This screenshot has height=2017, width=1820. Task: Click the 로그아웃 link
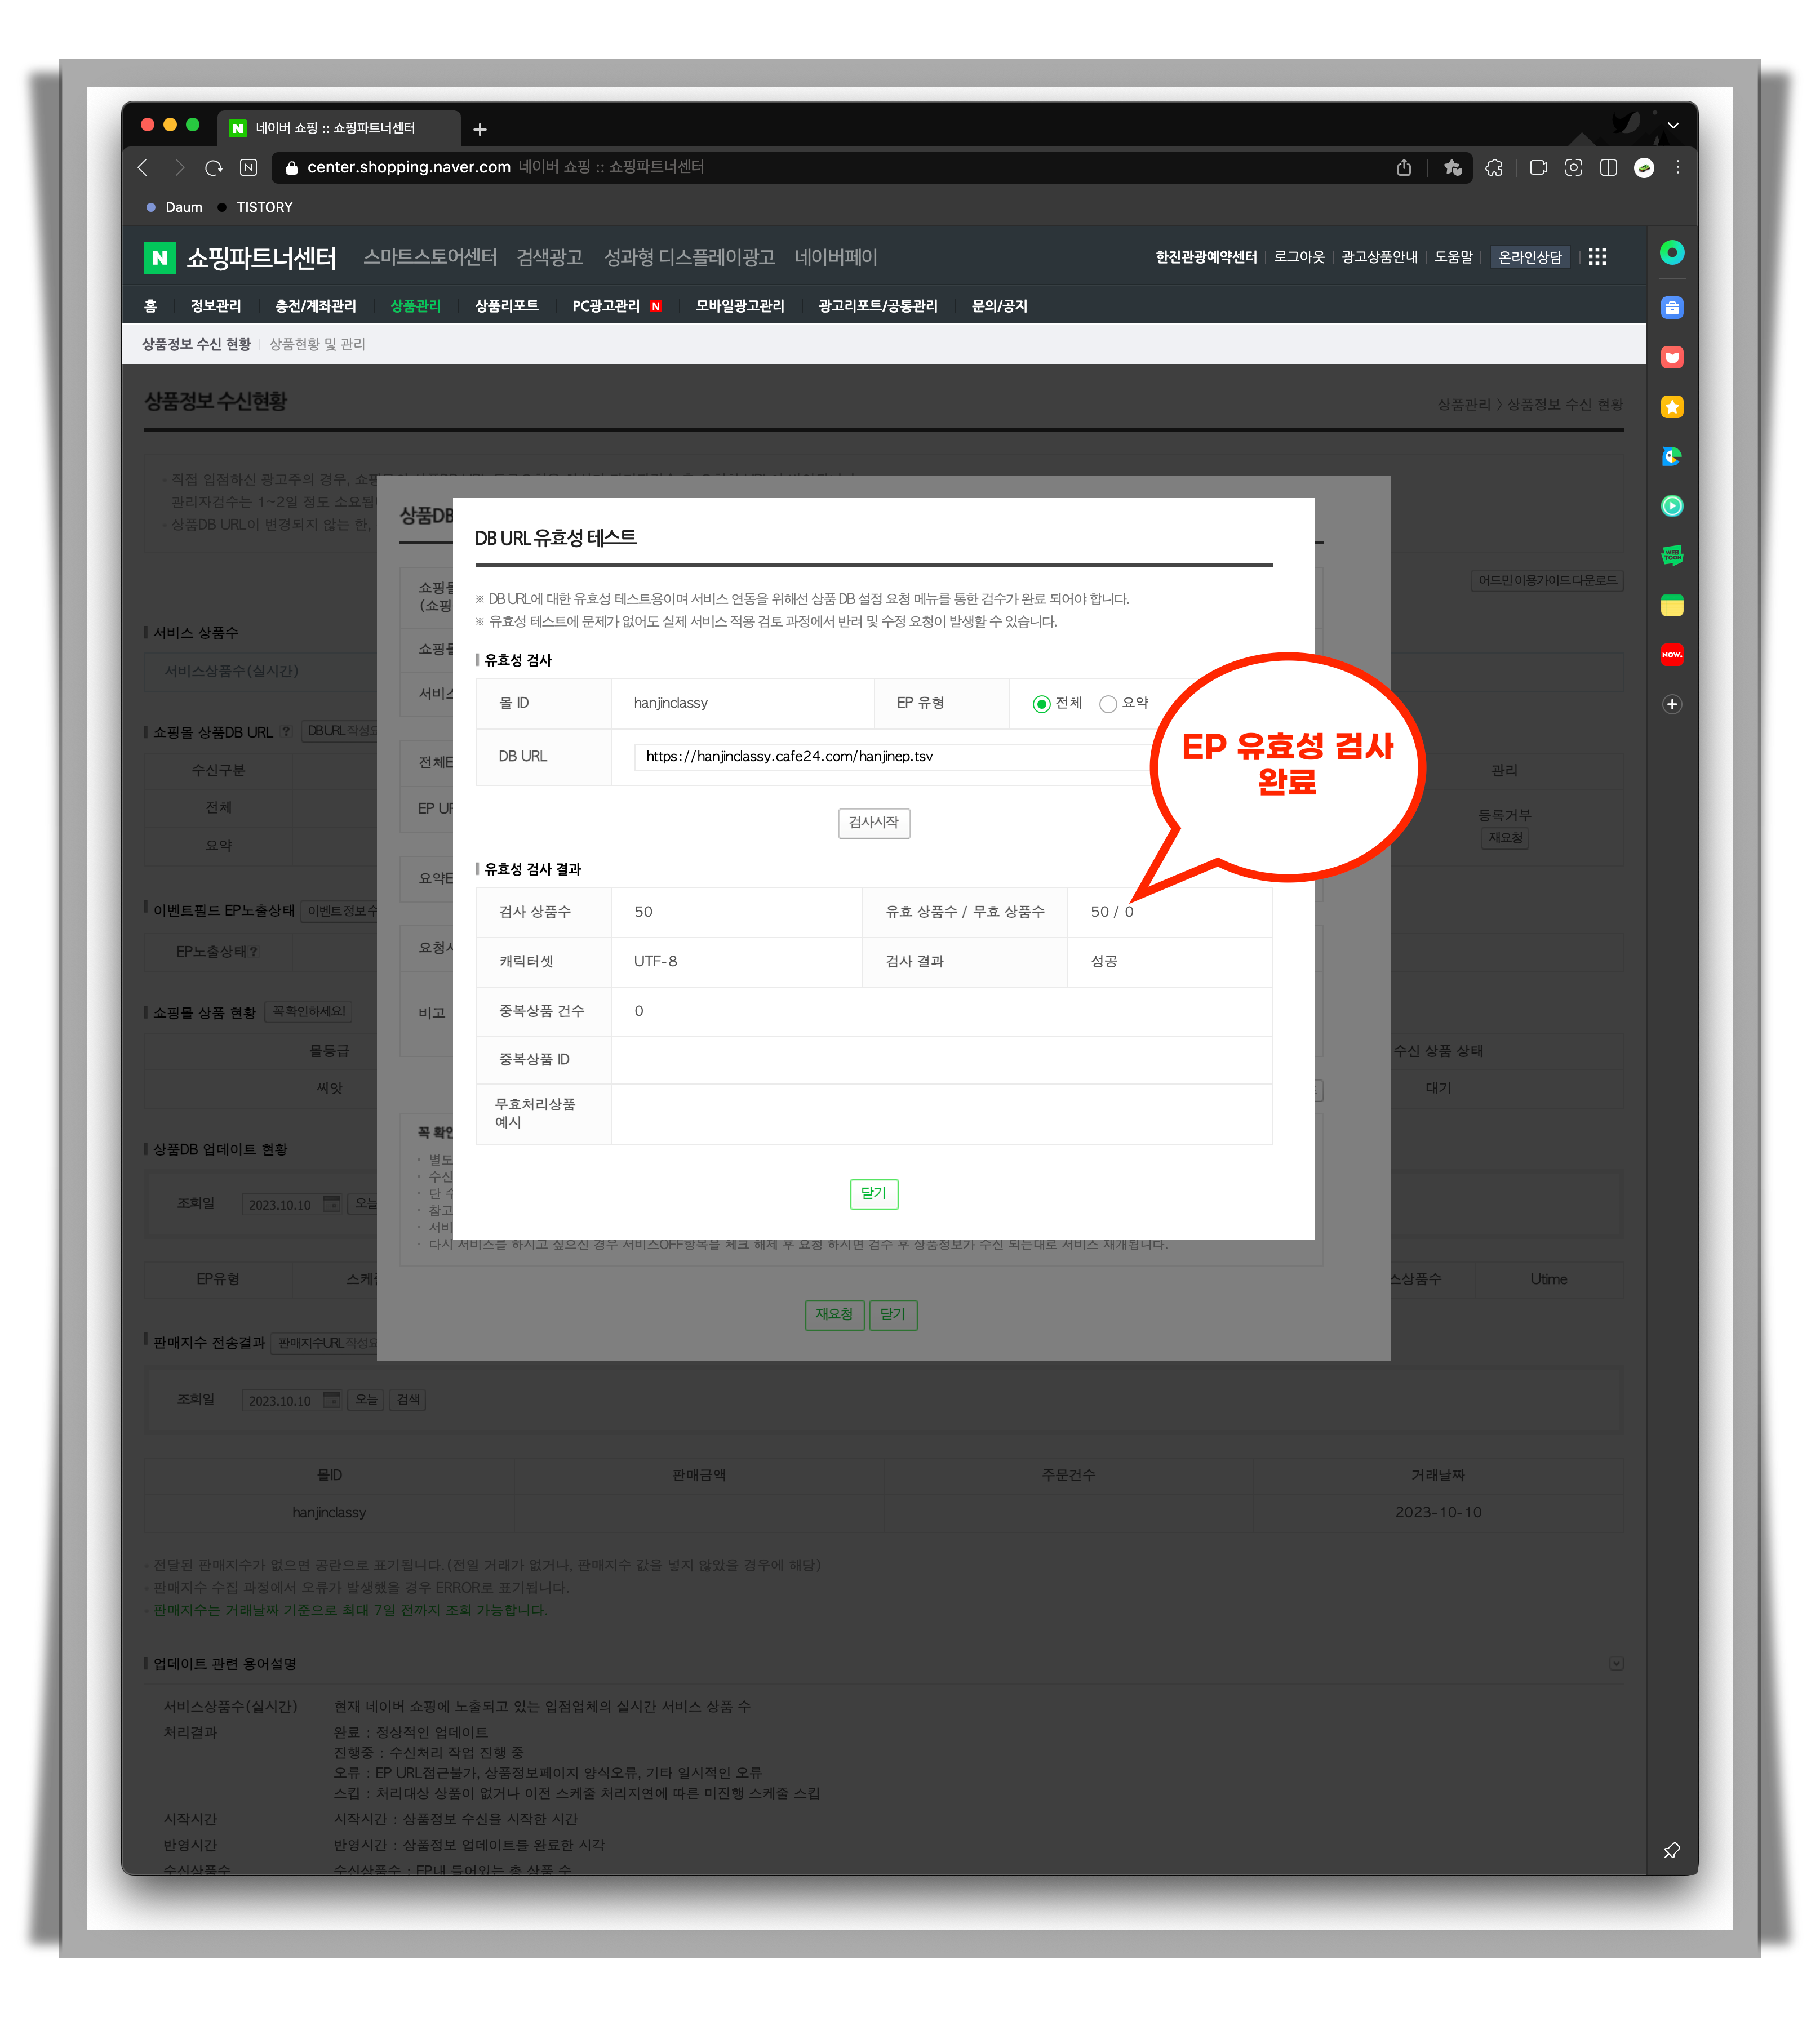tap(1299, 257)
